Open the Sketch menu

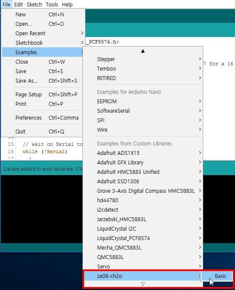tap(34, 4)
